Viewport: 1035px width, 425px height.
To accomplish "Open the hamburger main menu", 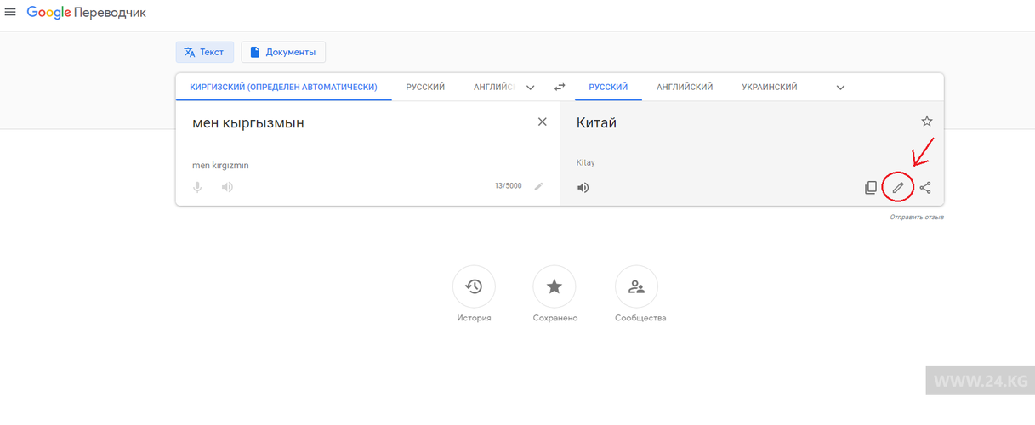I will [x=11, y=13].
